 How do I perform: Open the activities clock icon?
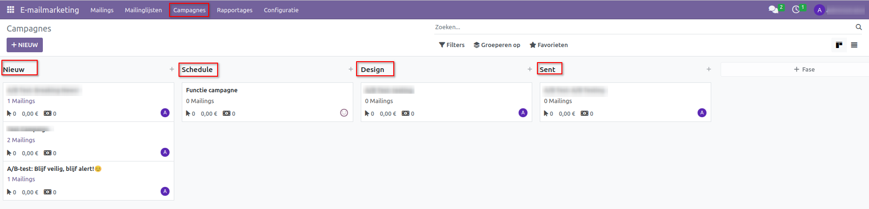coord(796,9)
